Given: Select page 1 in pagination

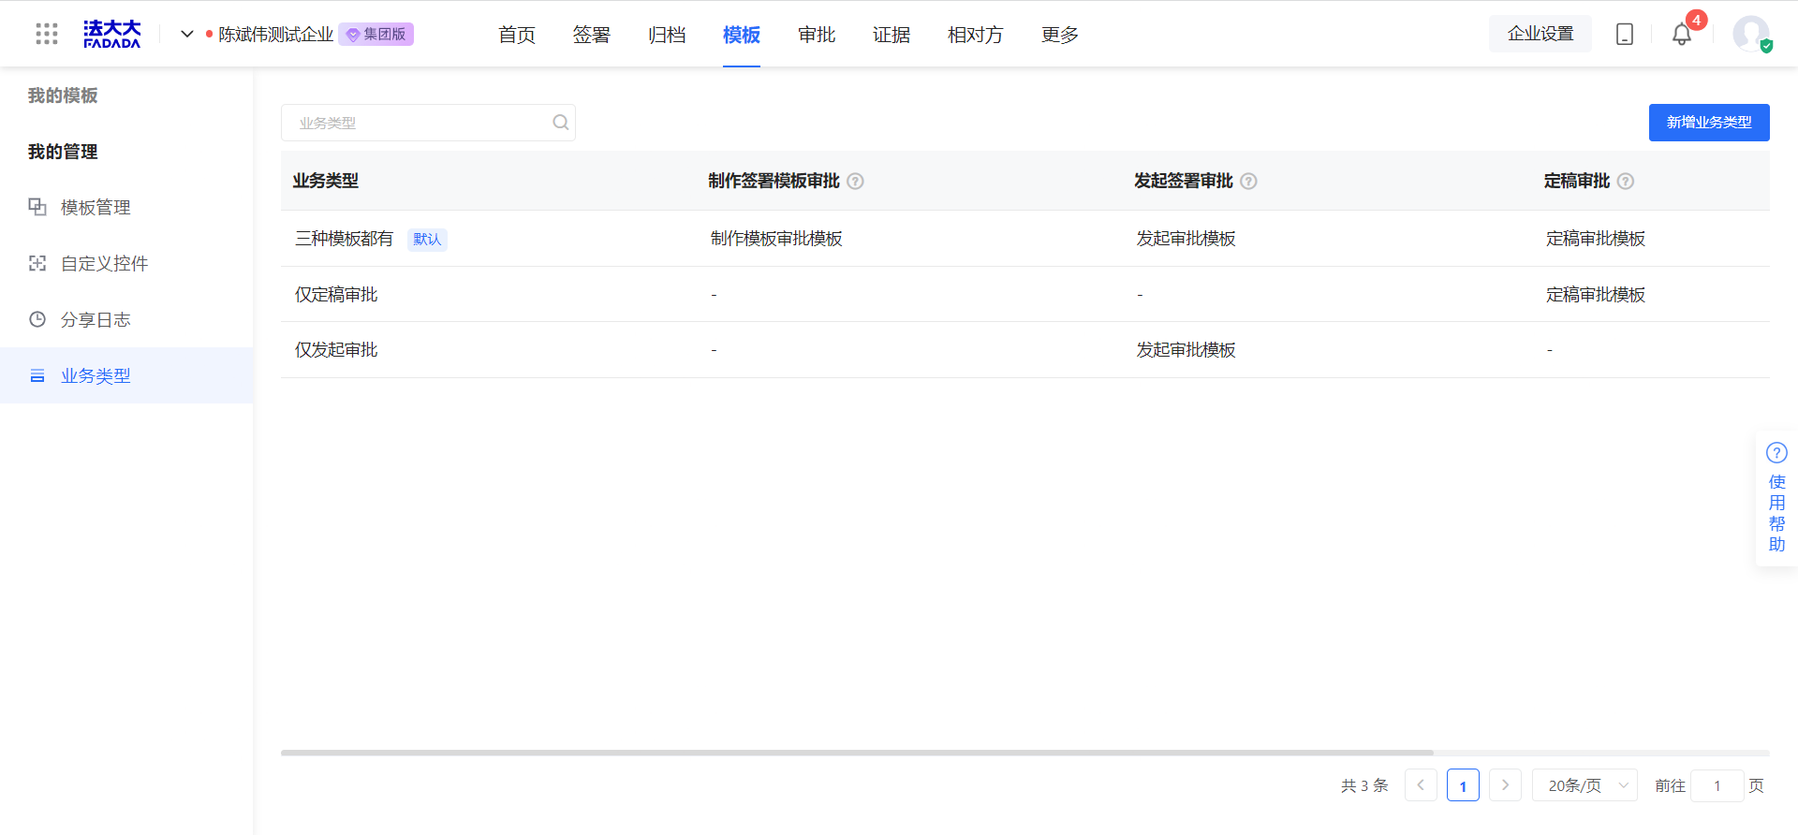Looking at the screenshot, I should tap(1463, 785).
